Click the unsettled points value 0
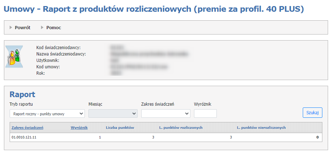Screen dimensions: 332x153 pyautogui.click(x=317, y=137)
